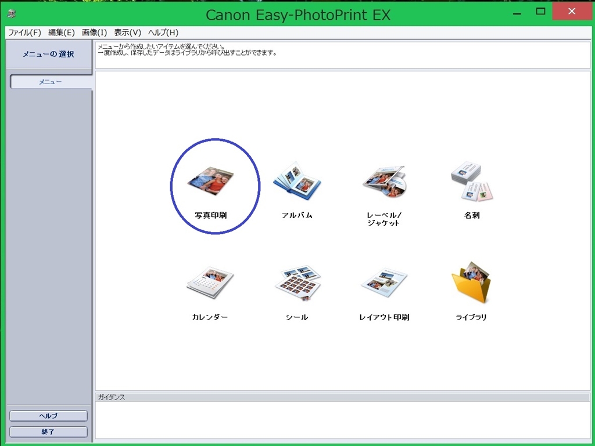This screenshot has height=446, width=595.
Task: Open the アルバム album icon
Action: tap(297, 180)
